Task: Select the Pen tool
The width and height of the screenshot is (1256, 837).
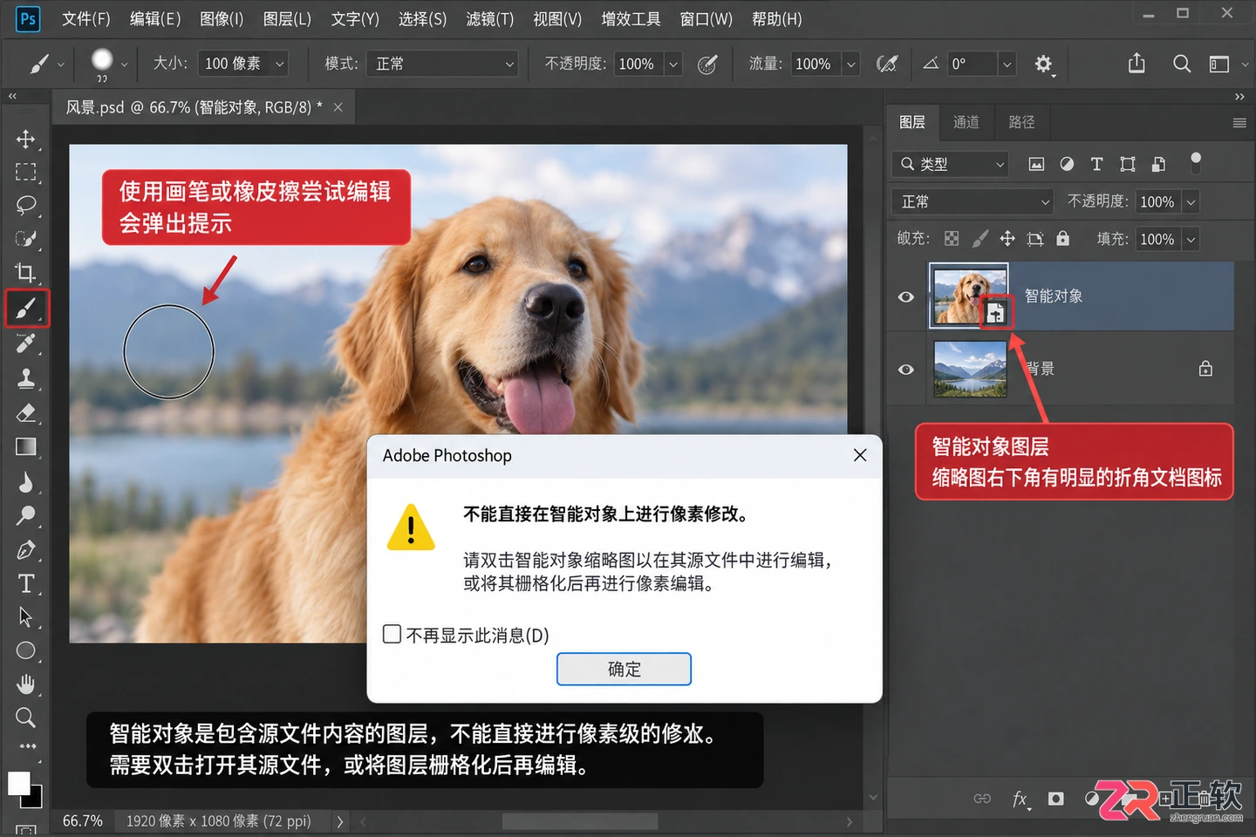Action: point(26,550)
